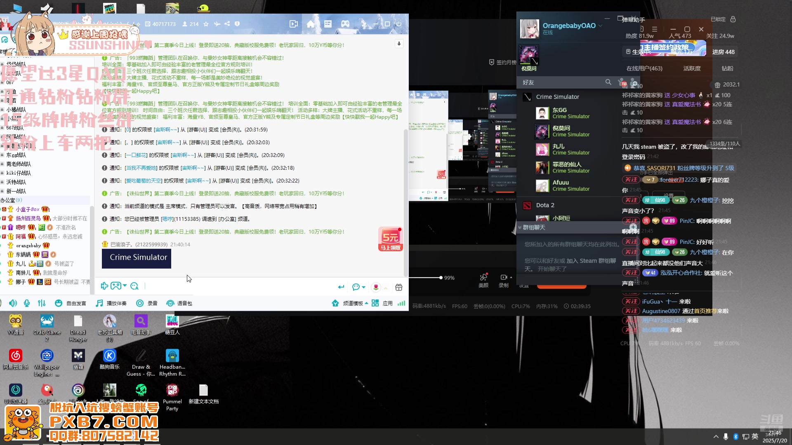This screenshot has width=792, height=445.
Task: Open the gift box icon in chat toolbar
Action: pos(399,287)
